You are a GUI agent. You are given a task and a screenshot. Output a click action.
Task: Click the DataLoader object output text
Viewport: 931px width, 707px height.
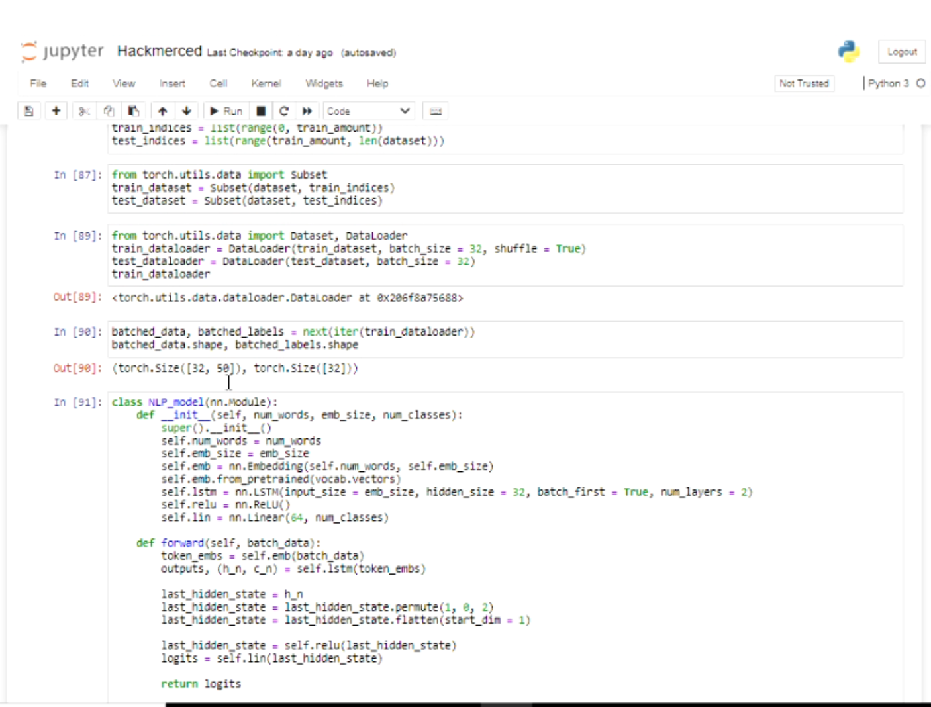[287, 298]
